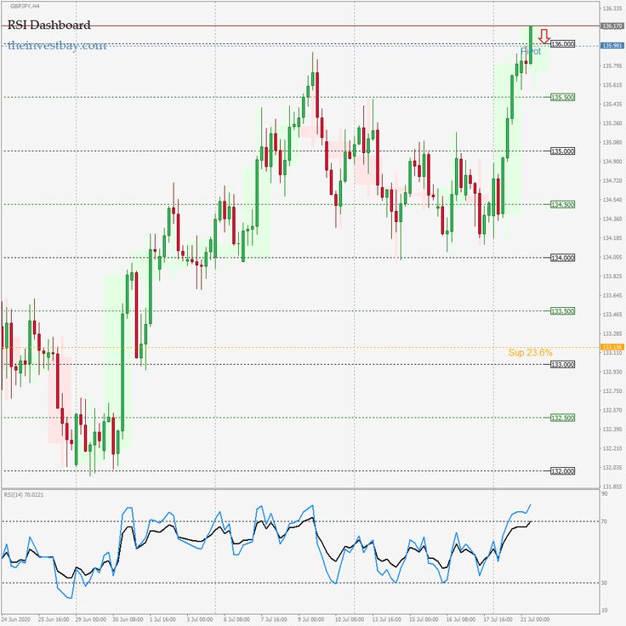Click the RSI 70 level value
The height and width of the screenshot is (626, 626).
(x=605, y=521)
